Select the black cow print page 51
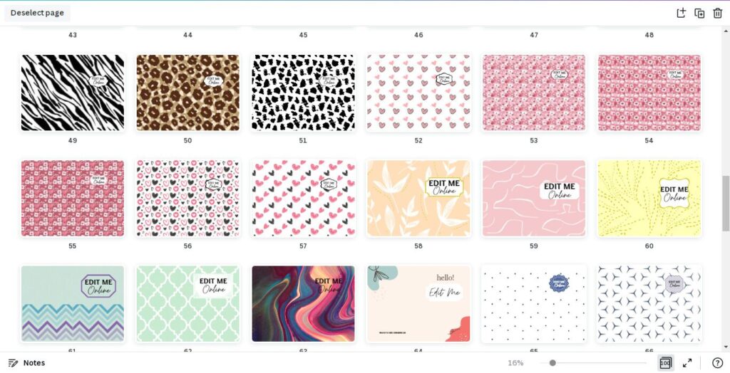This screenshot has width=730, height=373. coord(303,93)
